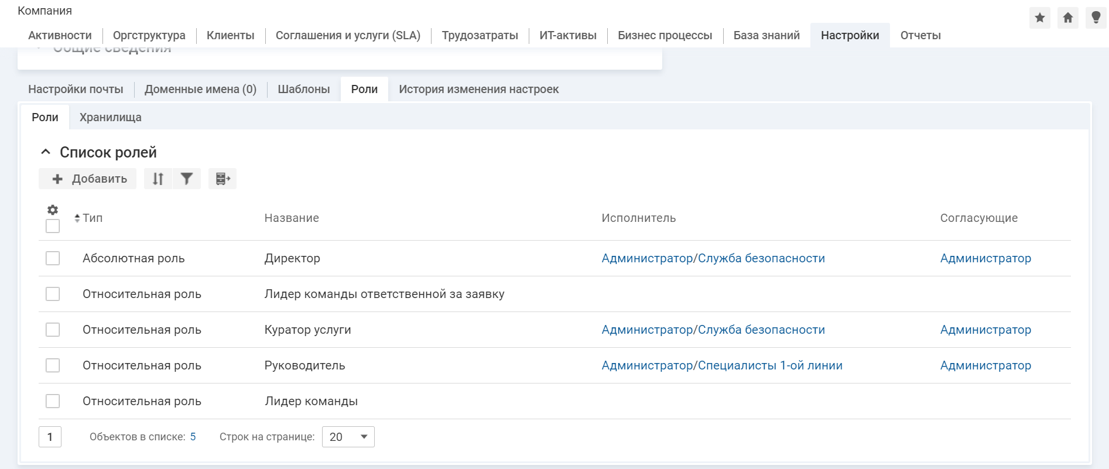The height and width of the screenshot is (469, 1109).
Task: Open the table column settings gear
Action: pyautogui.click(x=53, y=210)
